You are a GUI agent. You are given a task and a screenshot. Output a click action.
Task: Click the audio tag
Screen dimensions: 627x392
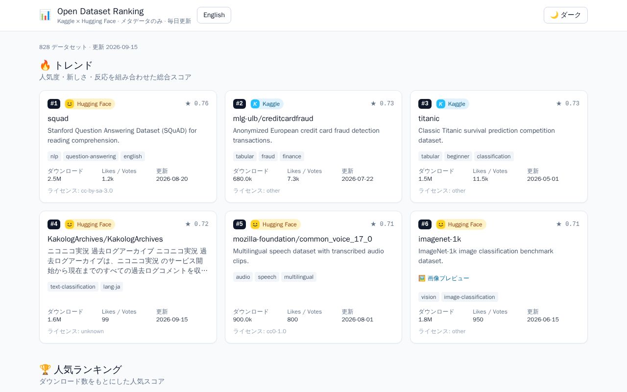tap(243, 277)
